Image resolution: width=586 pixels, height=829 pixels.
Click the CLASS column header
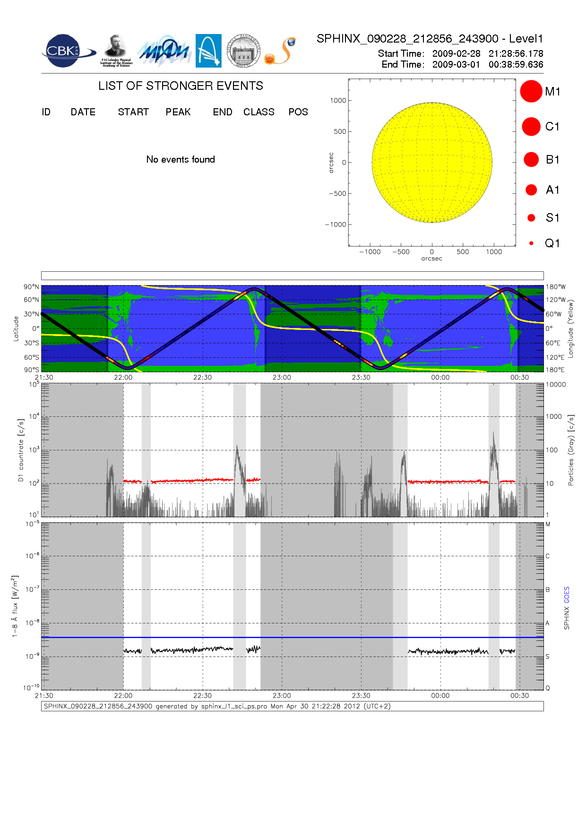pyautogui.click(x=259, y=112)
